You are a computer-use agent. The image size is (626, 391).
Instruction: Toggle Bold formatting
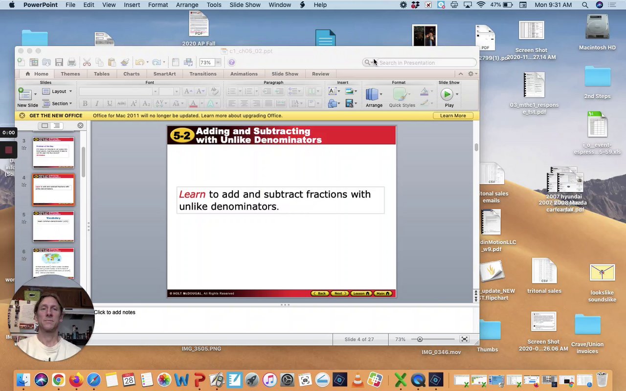click(x=85, y=103)
